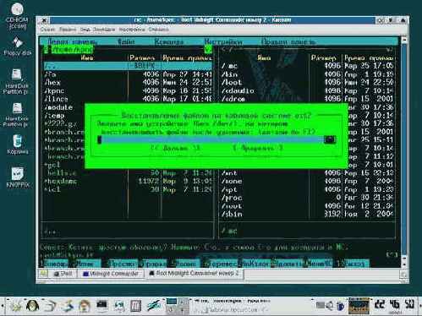Click close-session icon at right of Konsole tab bar
This screenshot has height=316, width=422.
(x=403, y=274)
